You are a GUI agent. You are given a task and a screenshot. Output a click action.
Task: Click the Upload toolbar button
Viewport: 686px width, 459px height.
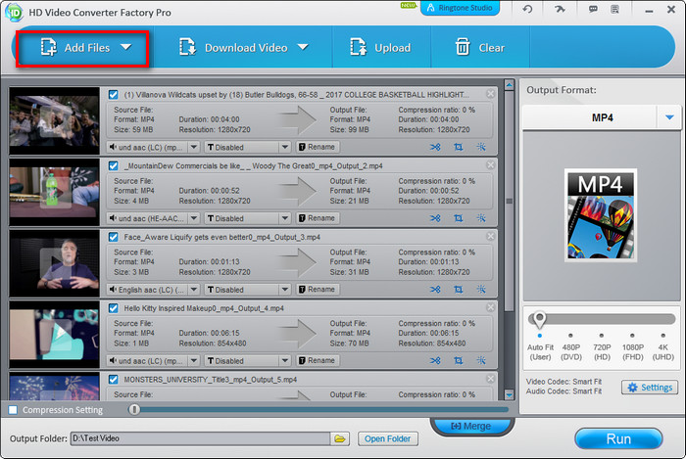tap(380, 48)
